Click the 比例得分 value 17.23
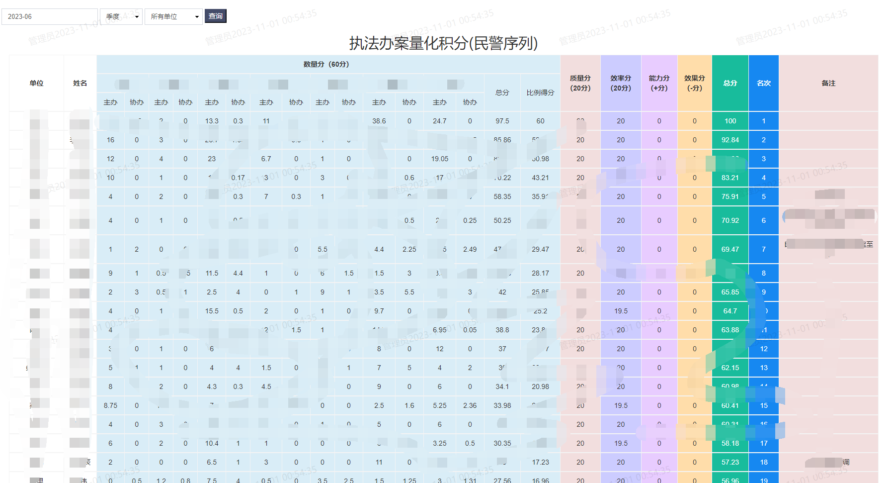This screenshot has width=892, height=483. 540,462
